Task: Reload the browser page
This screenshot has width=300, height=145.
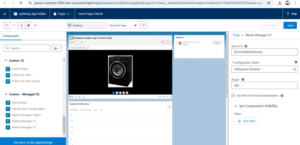Action: pyautogui.click(x=21, y=3)
